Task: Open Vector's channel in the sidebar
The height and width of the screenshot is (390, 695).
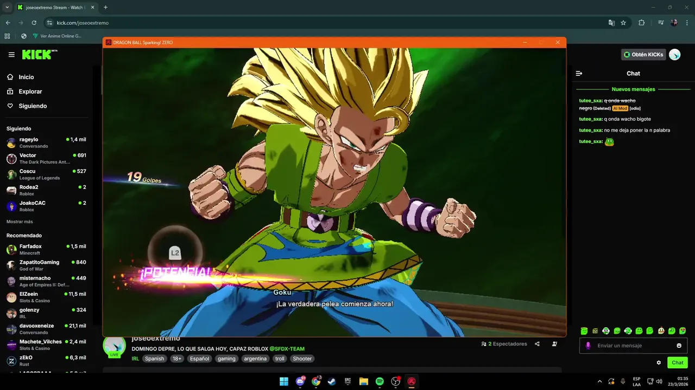Action: pos(46,158)
